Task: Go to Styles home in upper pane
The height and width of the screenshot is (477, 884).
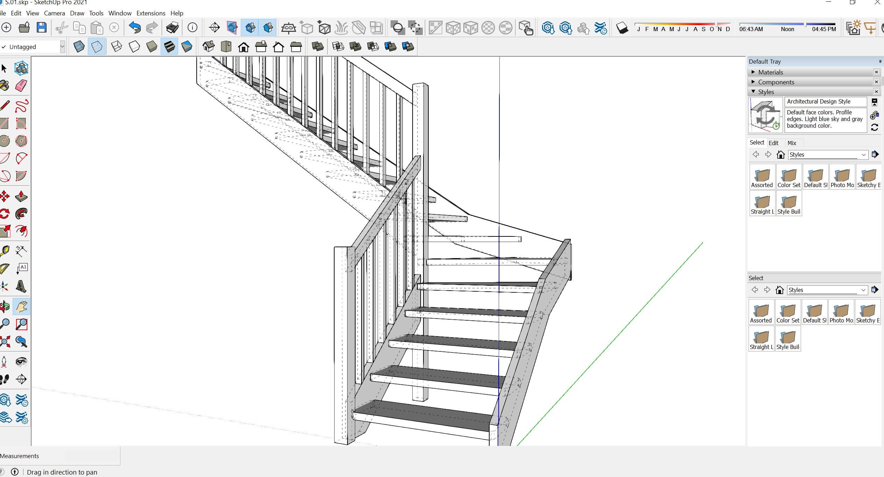Action: (x=781, y=155)
